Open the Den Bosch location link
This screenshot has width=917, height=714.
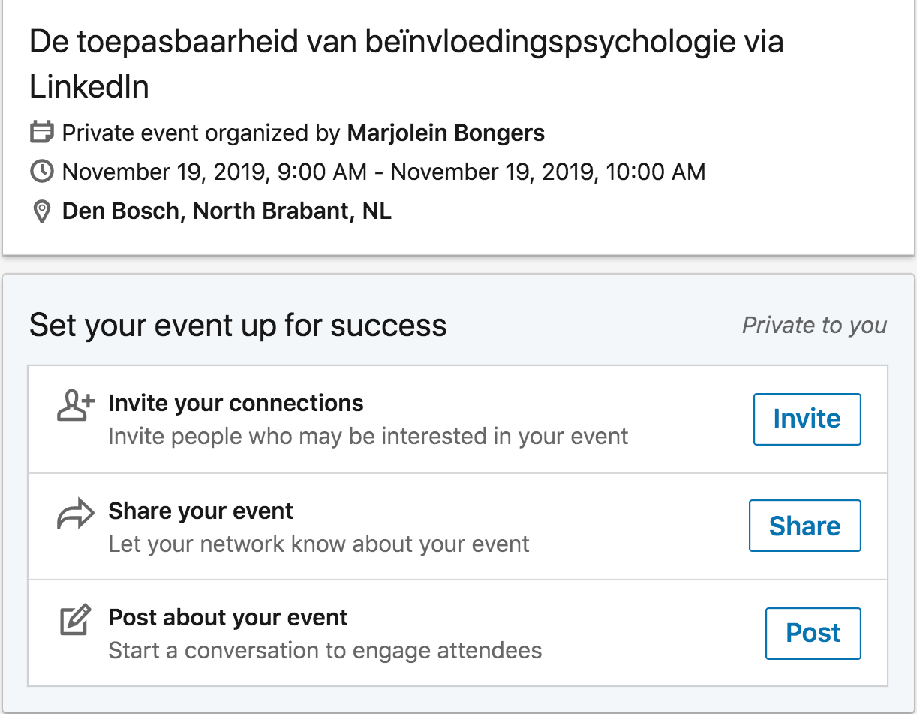pyautogui.click(x=227, y=211)
